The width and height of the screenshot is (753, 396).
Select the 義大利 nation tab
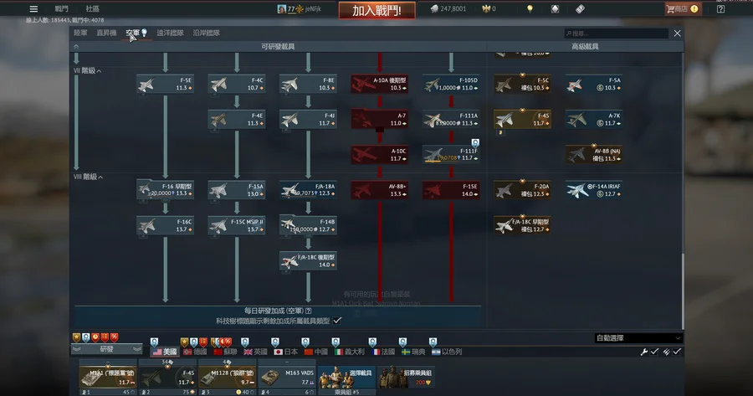pyautogui.click(x=350, y=352)
